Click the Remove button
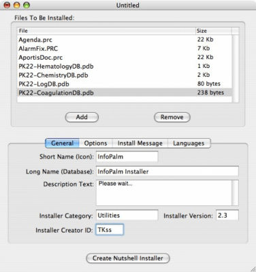Image resolution: width=256 pixels, height=272 pixels. 172,117
